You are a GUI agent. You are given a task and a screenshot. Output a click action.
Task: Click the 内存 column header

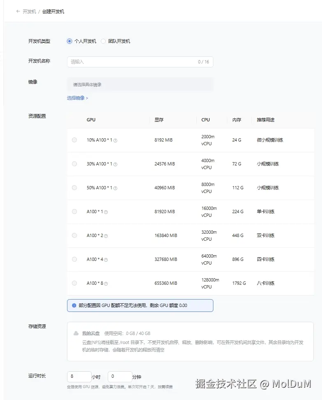236,120
